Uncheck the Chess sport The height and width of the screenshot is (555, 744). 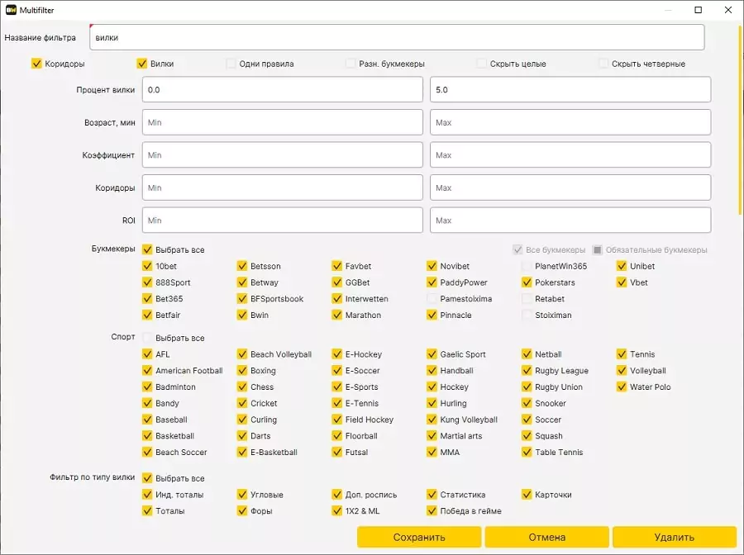tap(242, 387)
